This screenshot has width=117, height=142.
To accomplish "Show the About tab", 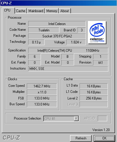I will pyautogui.click(x=65, y=11).
